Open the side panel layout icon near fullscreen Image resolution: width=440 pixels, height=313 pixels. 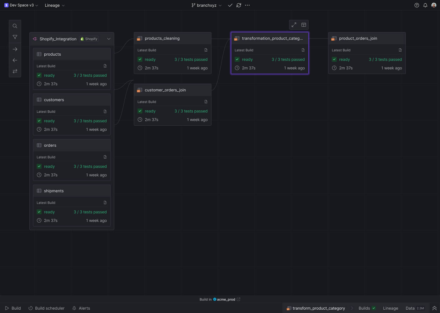click(304, 24)
